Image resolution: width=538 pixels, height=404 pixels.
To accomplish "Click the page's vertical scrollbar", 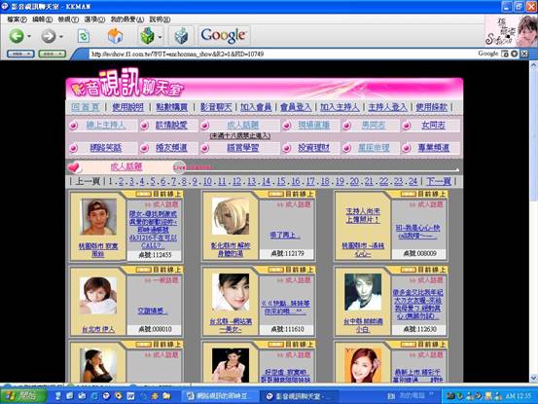I will coord(533,221).
